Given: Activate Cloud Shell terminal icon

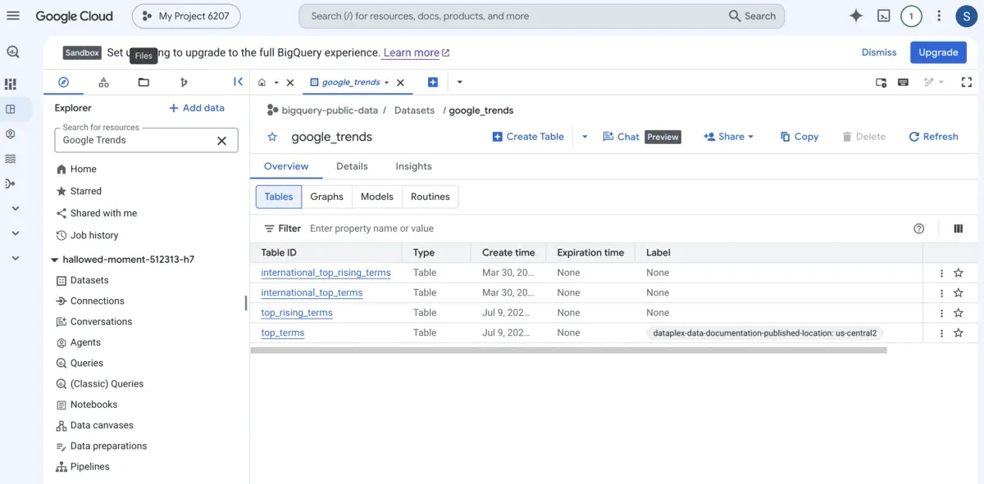Looking at the screenshot, I should 884,16.
